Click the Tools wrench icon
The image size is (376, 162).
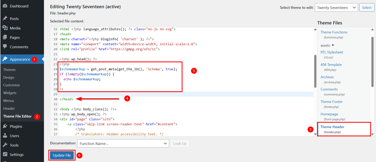tap(5, 145)
